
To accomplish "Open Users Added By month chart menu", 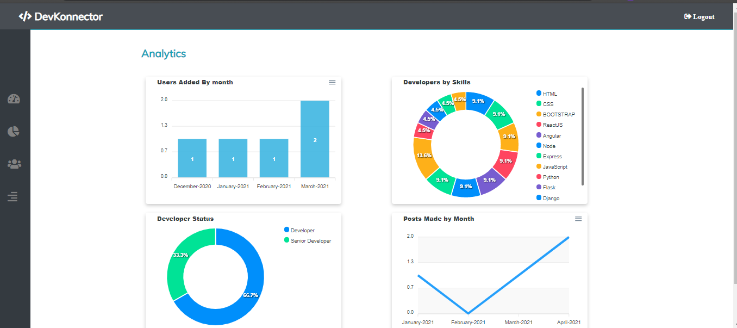I will tap(332, 82).
